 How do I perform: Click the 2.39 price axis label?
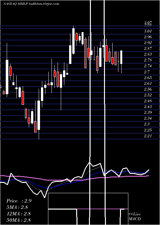[148, 113]
